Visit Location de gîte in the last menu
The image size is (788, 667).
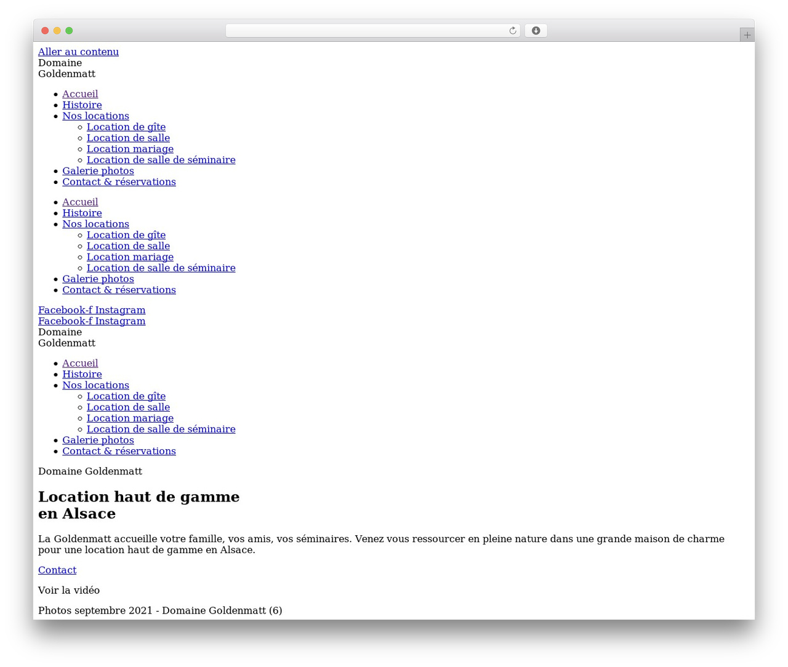126,396
